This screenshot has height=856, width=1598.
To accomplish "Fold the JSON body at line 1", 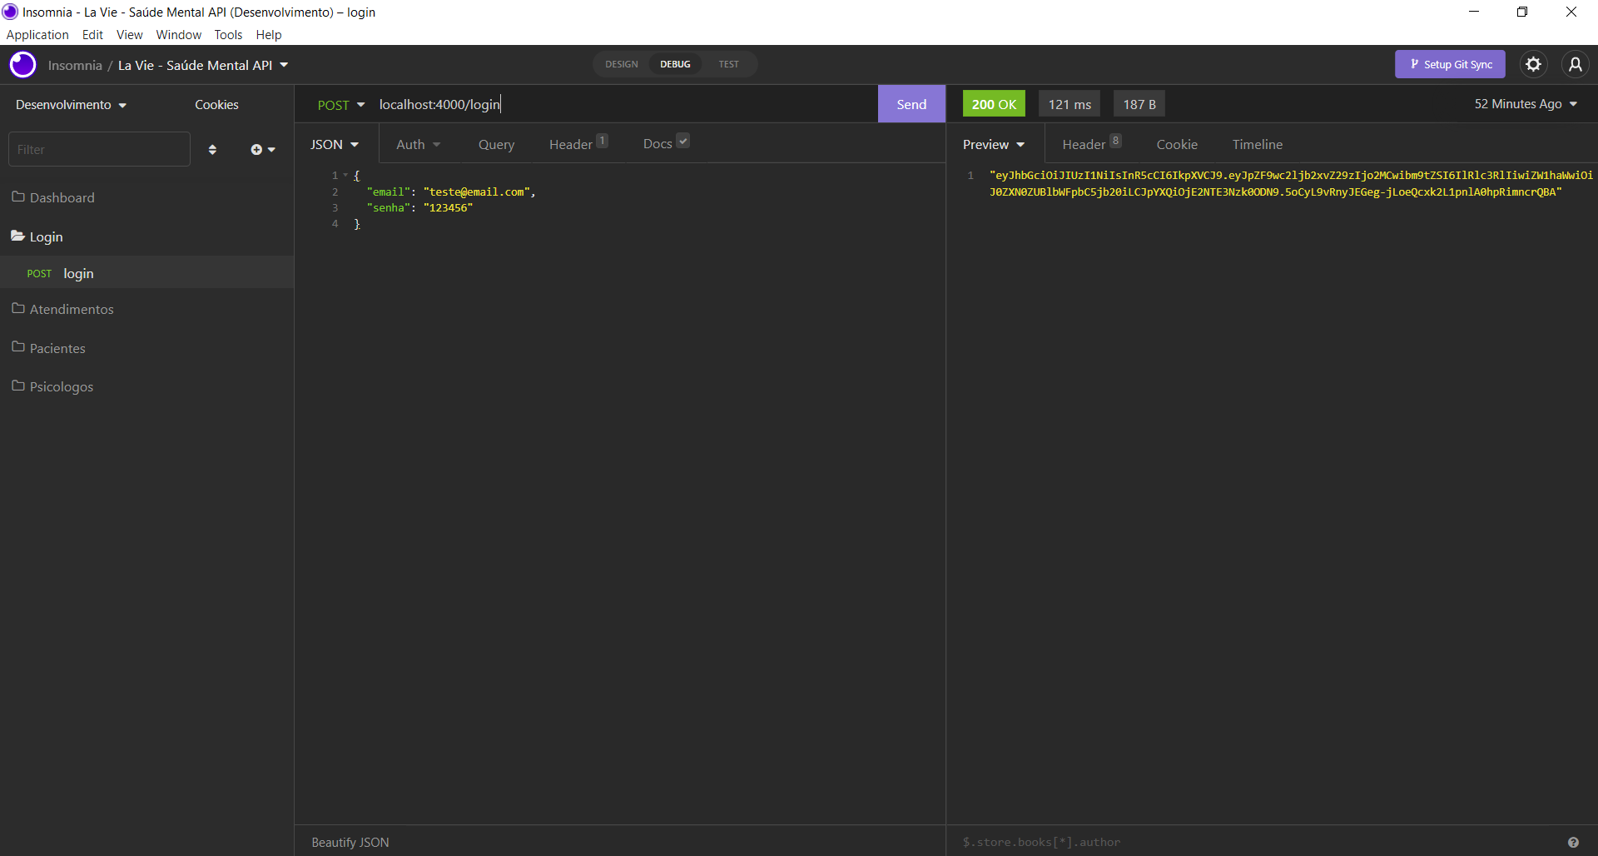I will (345, 175).
